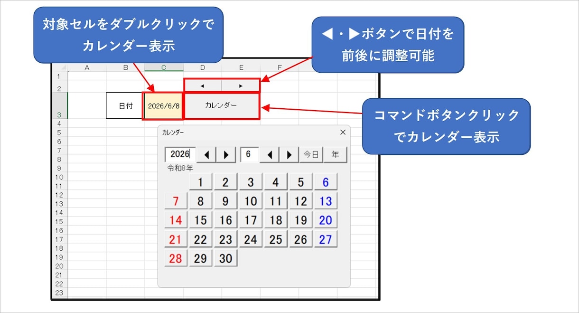This screenshot has height=313, width=579.
Task: Select row 10 header
Action: [59, 177]
